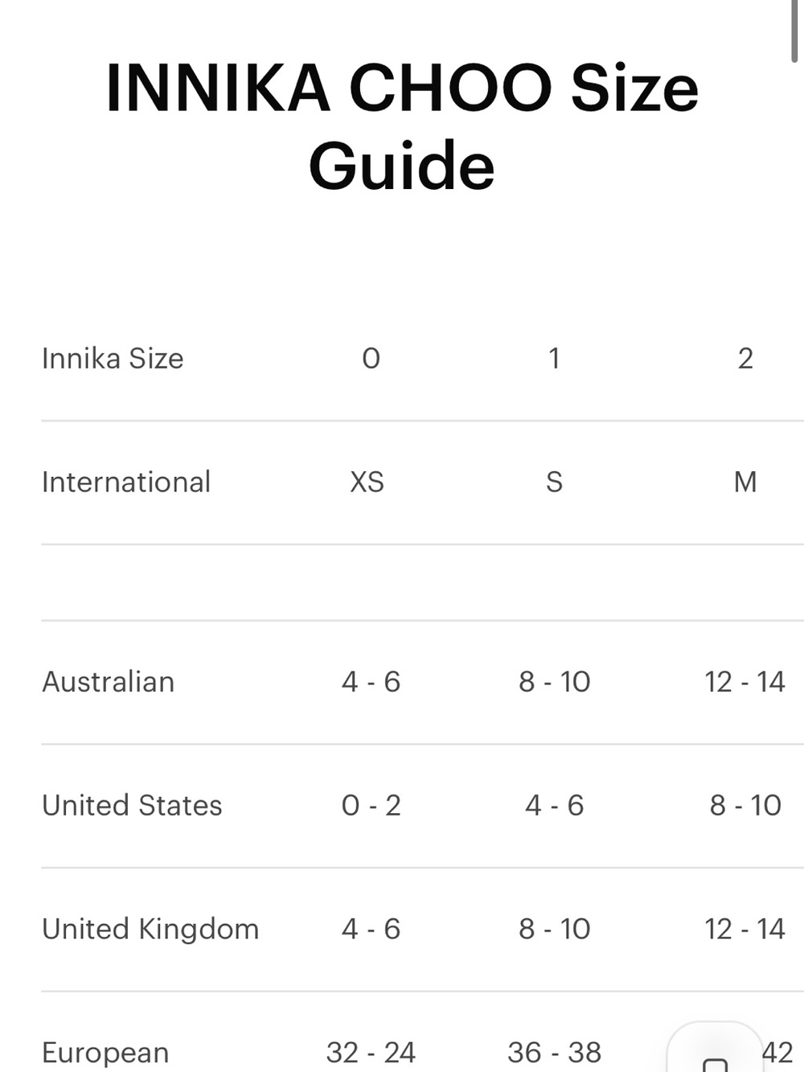Click the Australian 12 - 14 cell
The image size is (804, 1072).
745,682
